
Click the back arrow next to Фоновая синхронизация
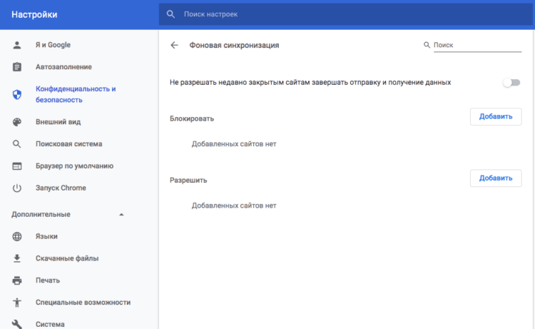[174, 45]
